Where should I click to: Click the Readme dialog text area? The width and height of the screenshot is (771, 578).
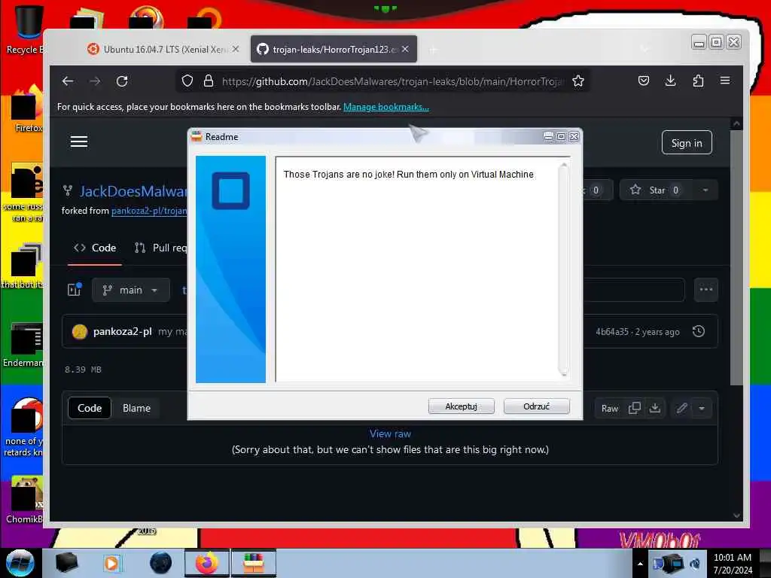[x=417, y=269]
